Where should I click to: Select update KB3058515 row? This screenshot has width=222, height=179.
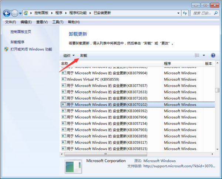(x=138, y=149)
